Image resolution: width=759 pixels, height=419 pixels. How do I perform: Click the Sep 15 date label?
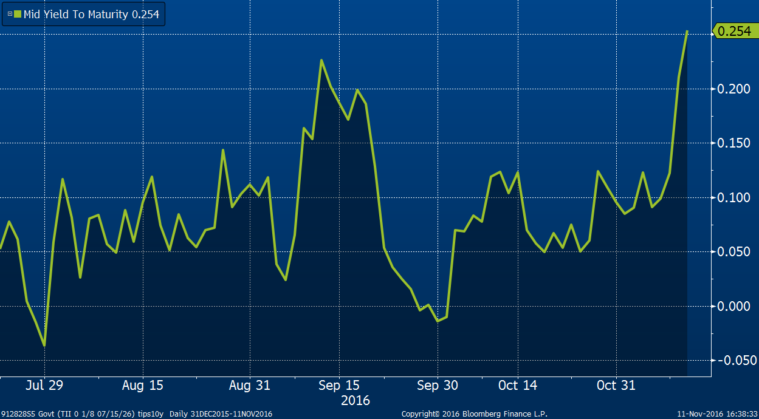tap(339, 386)
